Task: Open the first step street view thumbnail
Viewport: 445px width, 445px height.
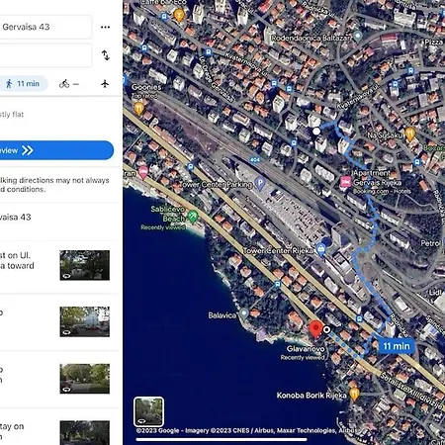Action: 85,265
